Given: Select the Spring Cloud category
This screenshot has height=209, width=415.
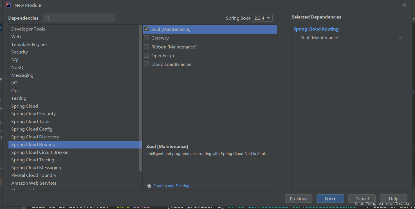Looking at the screenshot, I should (74, 106).
